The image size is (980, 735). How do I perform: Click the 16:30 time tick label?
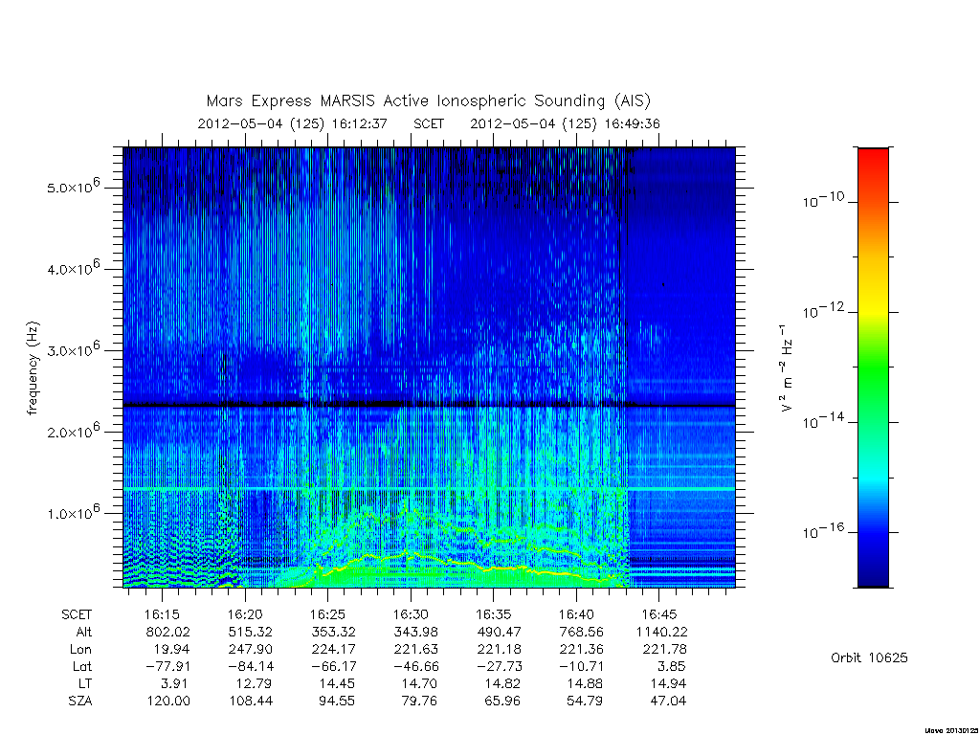click(411, 614)
